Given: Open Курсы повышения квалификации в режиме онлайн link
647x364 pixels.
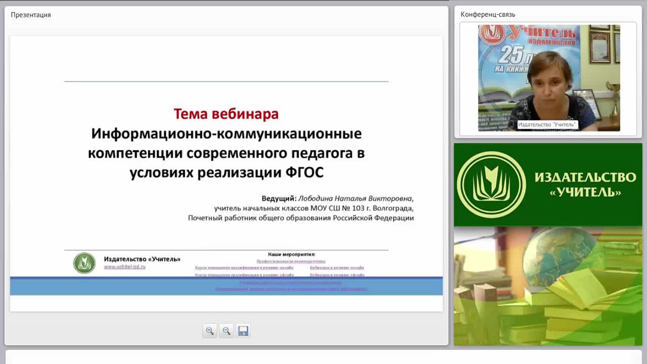Looking at the screenshot, I should coord(244,268).
